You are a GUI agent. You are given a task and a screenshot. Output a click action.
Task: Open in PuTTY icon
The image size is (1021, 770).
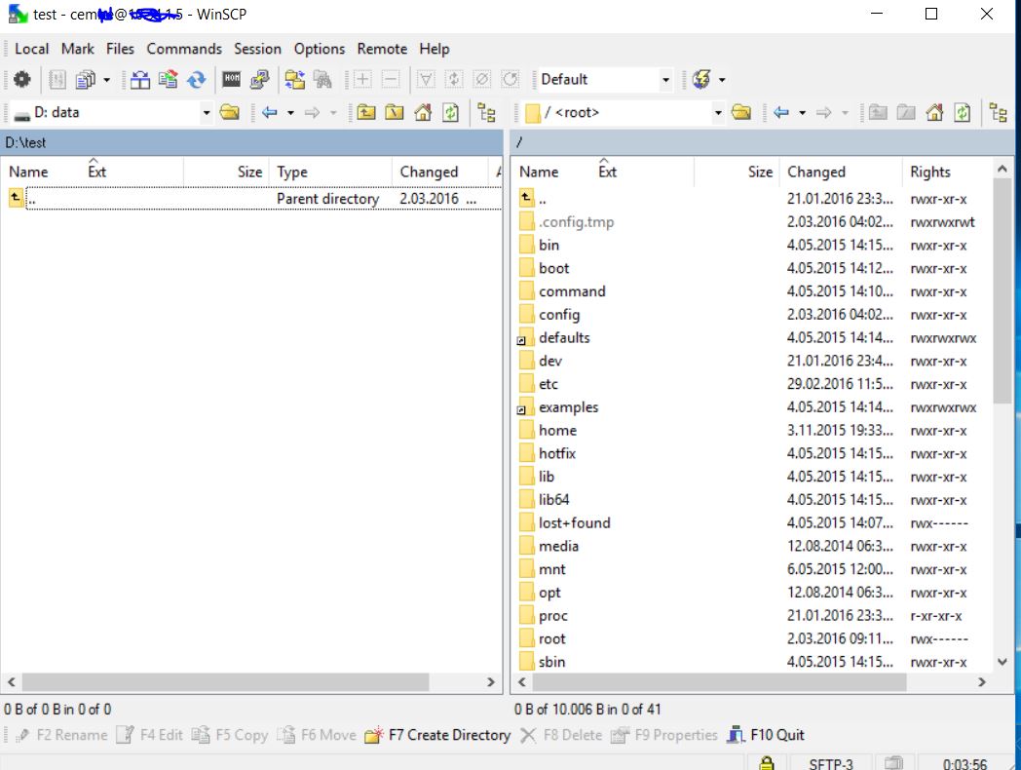coord(259,80)
